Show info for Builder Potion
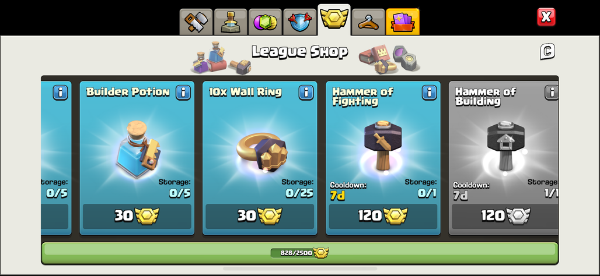Screen dimensions: 600x276 coord(183,93)
